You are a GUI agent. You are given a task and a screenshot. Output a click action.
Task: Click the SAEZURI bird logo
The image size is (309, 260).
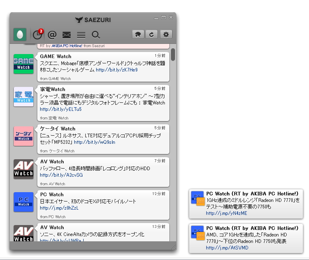tap(79, 20)
